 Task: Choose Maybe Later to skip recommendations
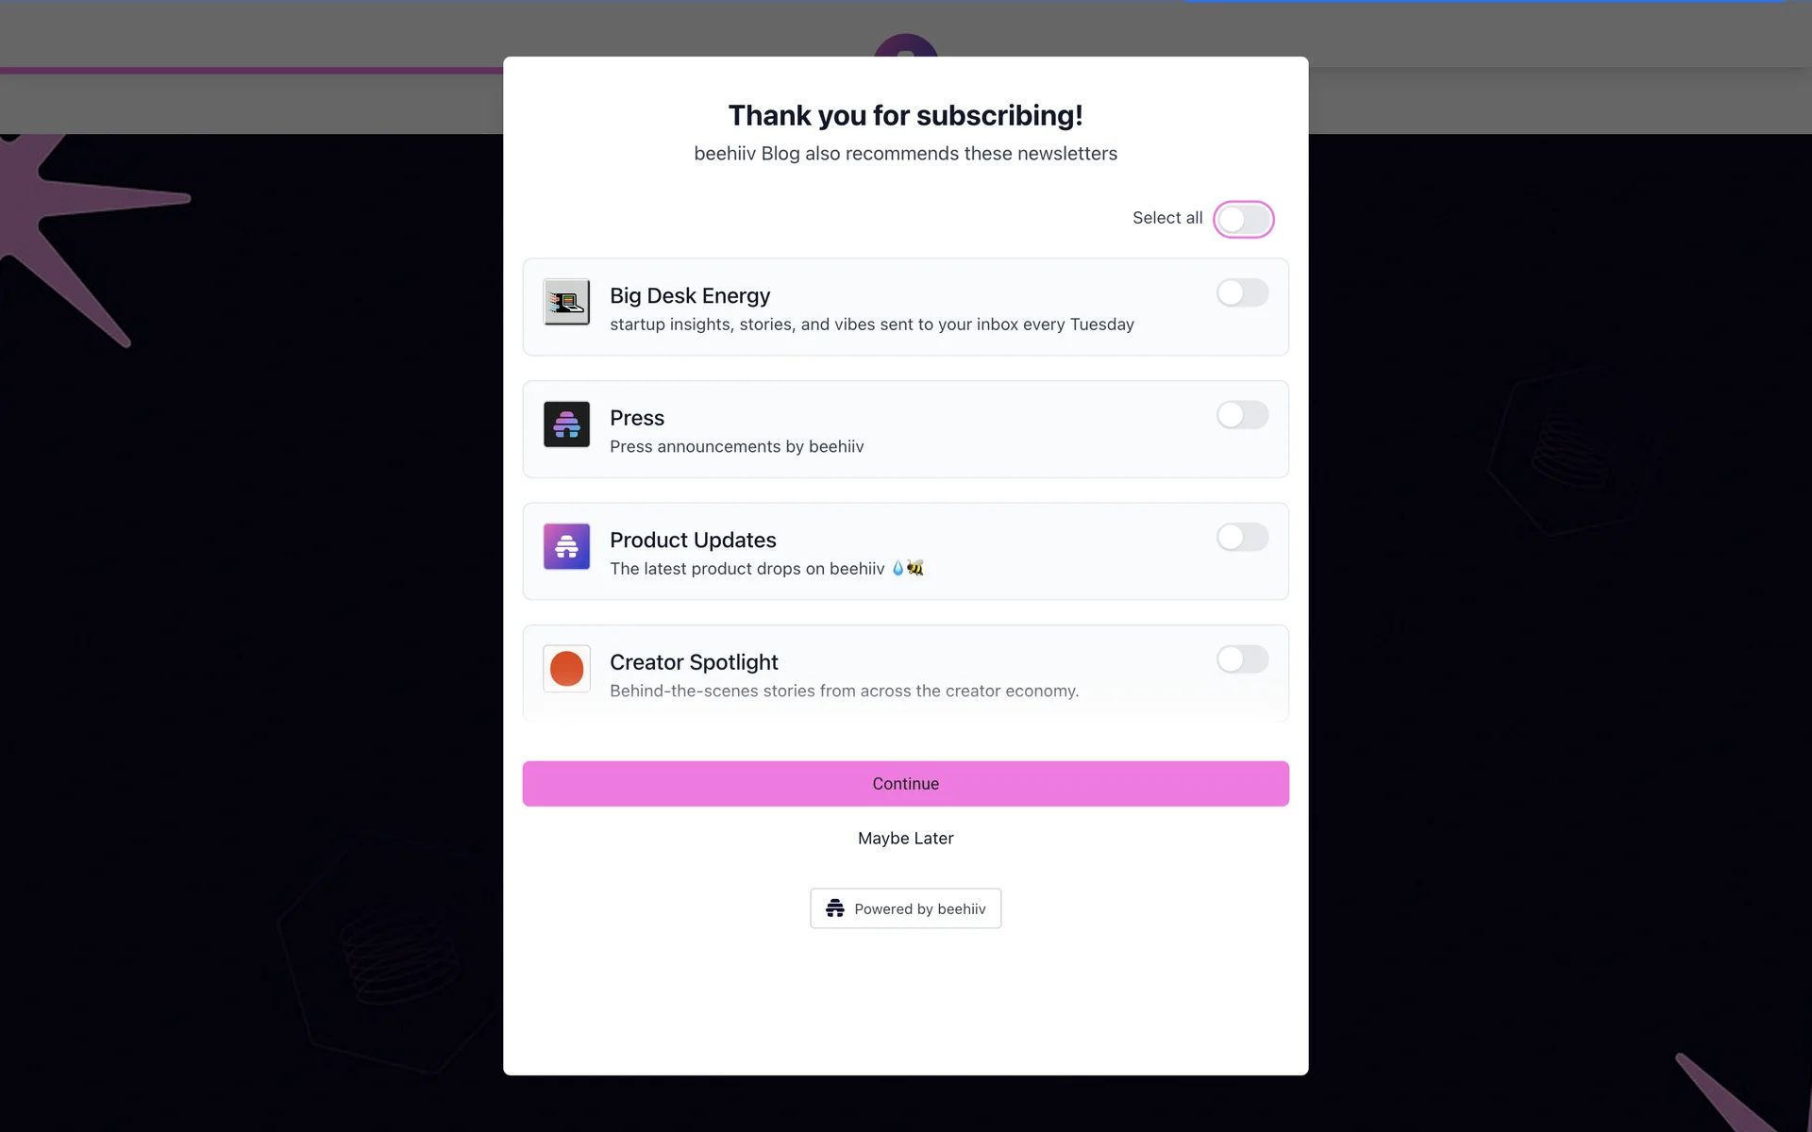(905, 838)
